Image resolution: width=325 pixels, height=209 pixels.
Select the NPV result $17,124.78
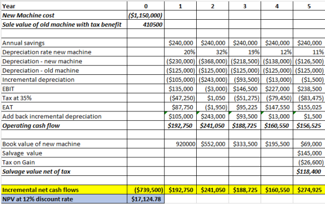(146, 199)
